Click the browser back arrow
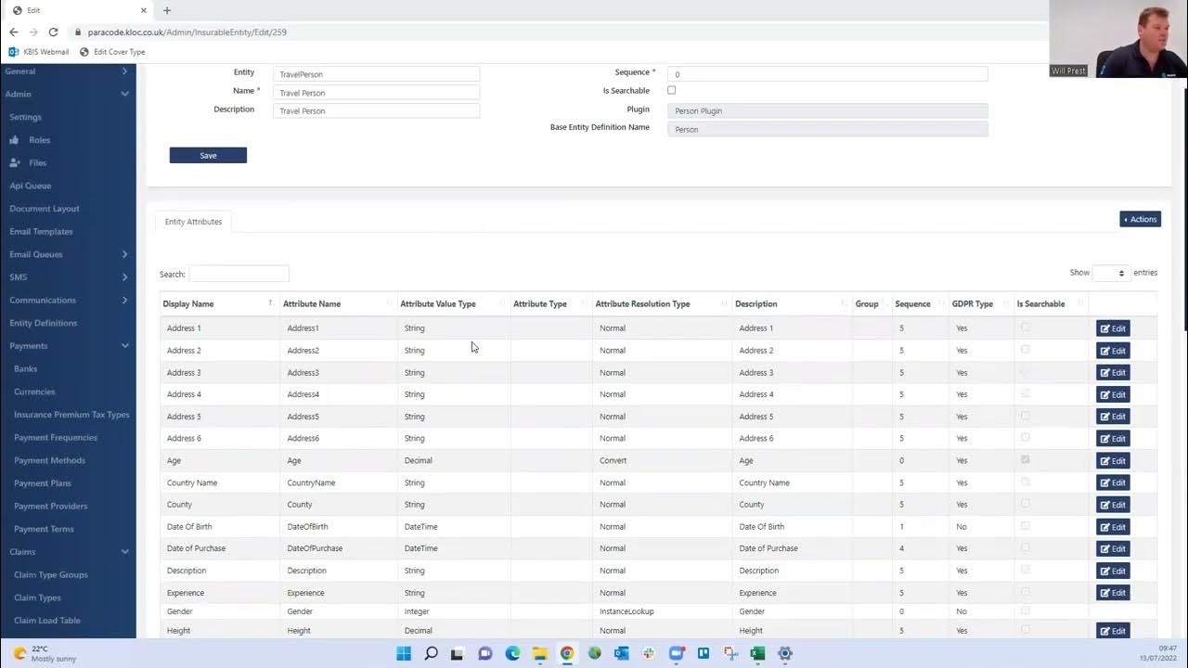Viewport: 1188px width, 668px height. click(x=13, y=32)
